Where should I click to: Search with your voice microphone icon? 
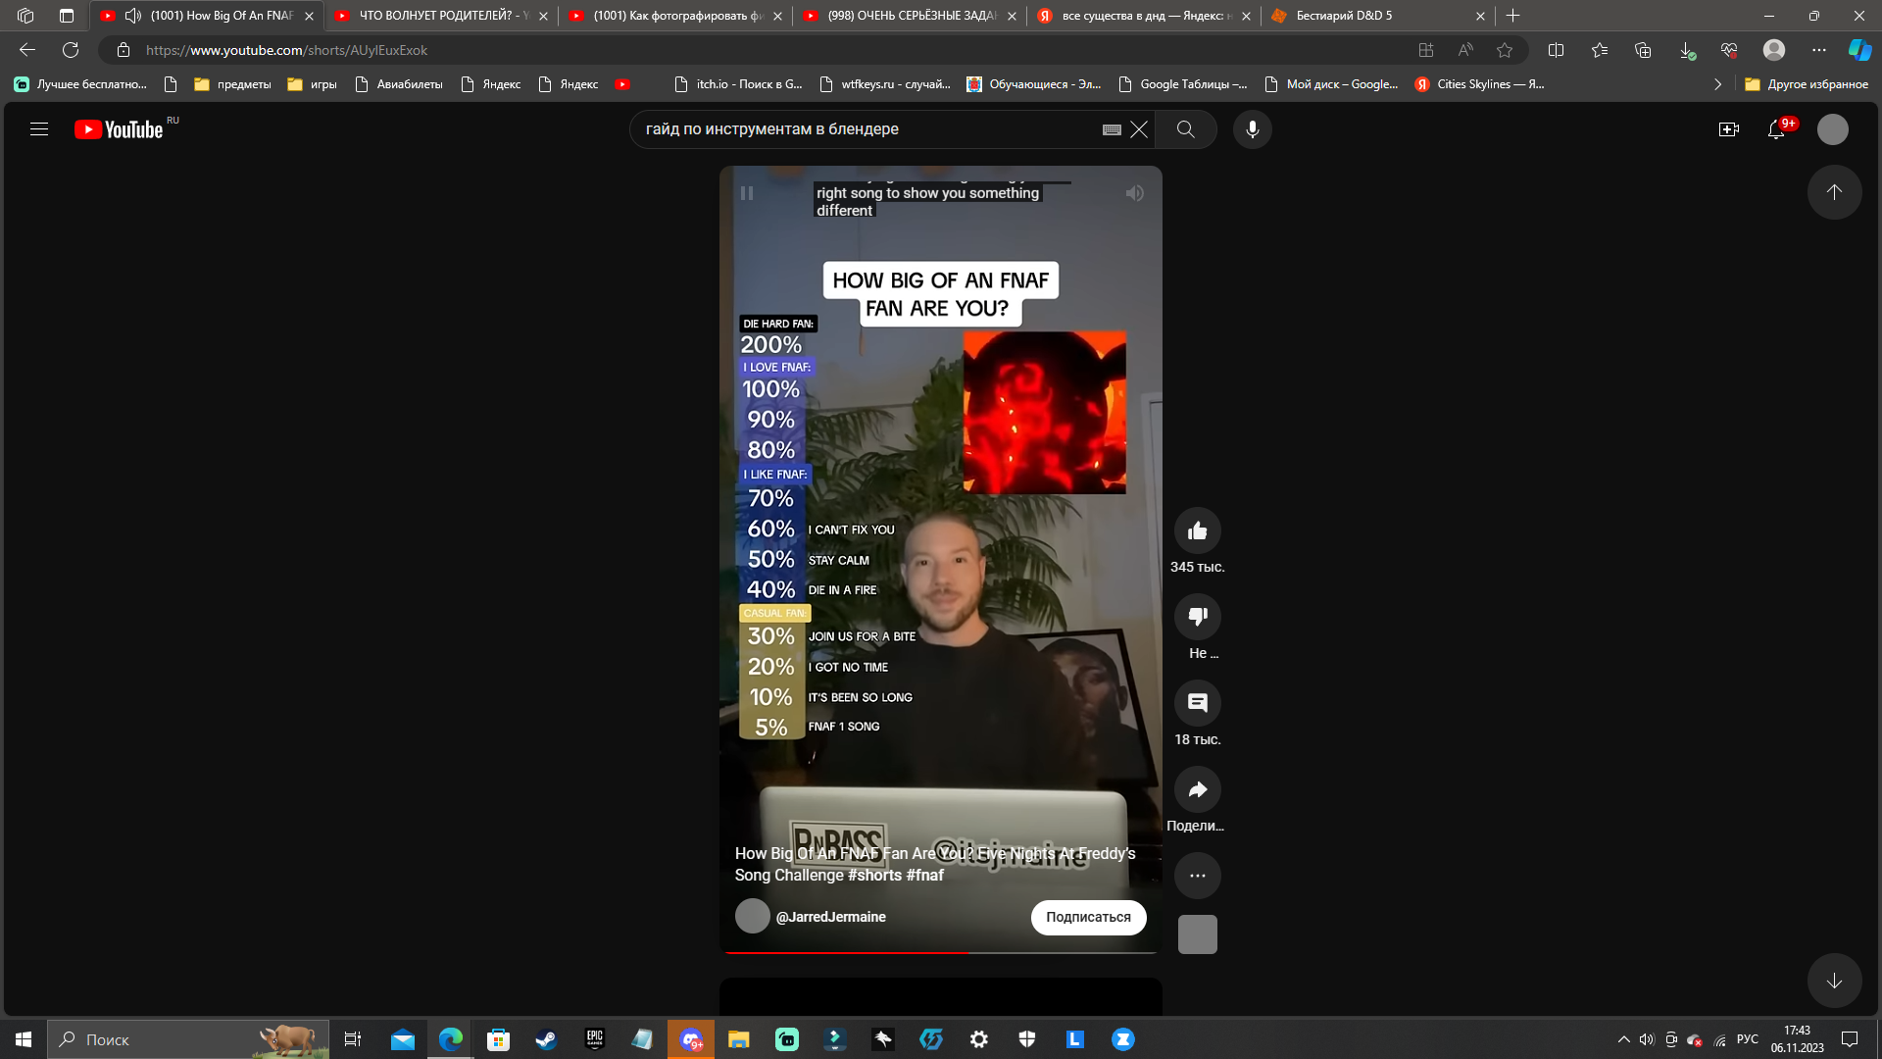[x=1252, y=129]
